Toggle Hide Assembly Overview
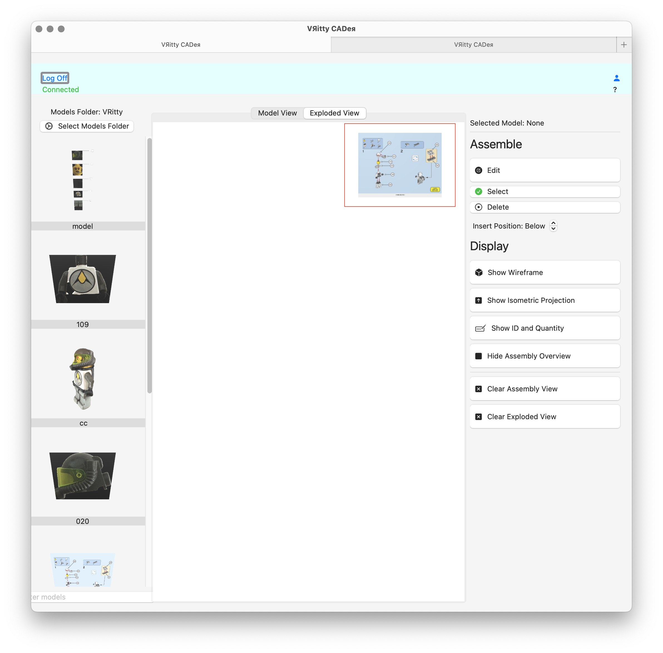The image size is (663, 653). click(545, 356)
